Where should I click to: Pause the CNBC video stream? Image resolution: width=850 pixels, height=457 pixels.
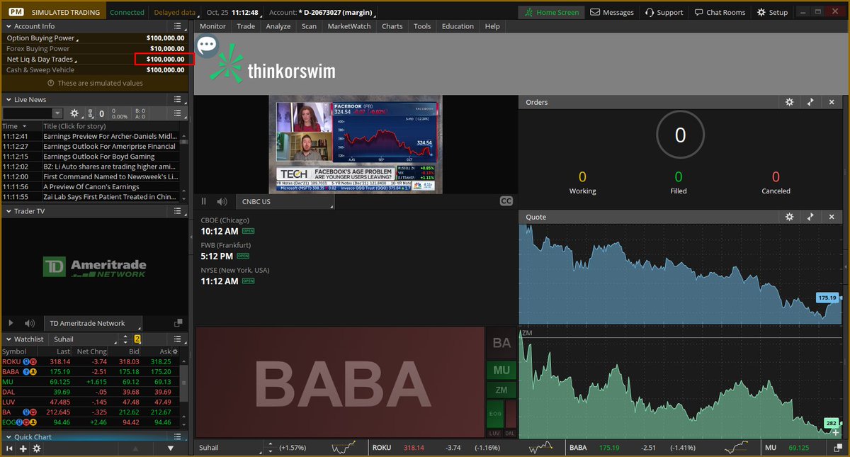tap(204, 201)
